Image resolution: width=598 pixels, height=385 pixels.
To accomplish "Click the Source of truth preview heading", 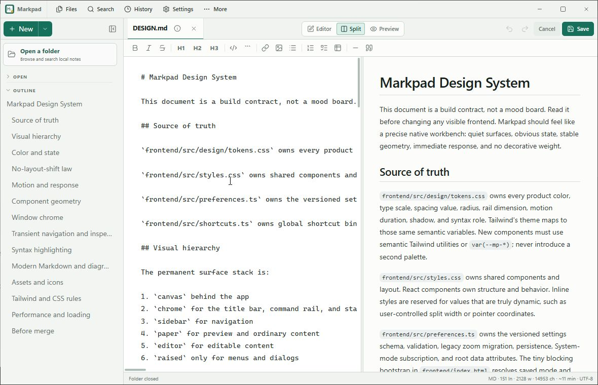I will 414,172.
